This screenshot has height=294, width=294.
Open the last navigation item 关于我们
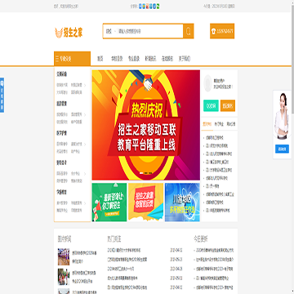point(185,59)
